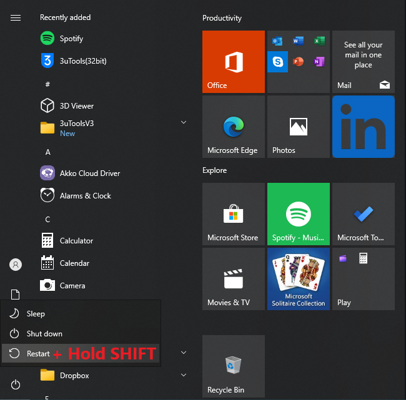Click the Power button in sidebar
Viewport: 406px width, 400px height.
(16, 384)
